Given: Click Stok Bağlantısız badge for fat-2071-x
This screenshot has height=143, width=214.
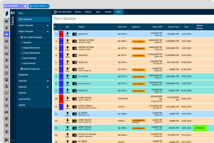Looking at the screenshot, I should click(139, 84).
